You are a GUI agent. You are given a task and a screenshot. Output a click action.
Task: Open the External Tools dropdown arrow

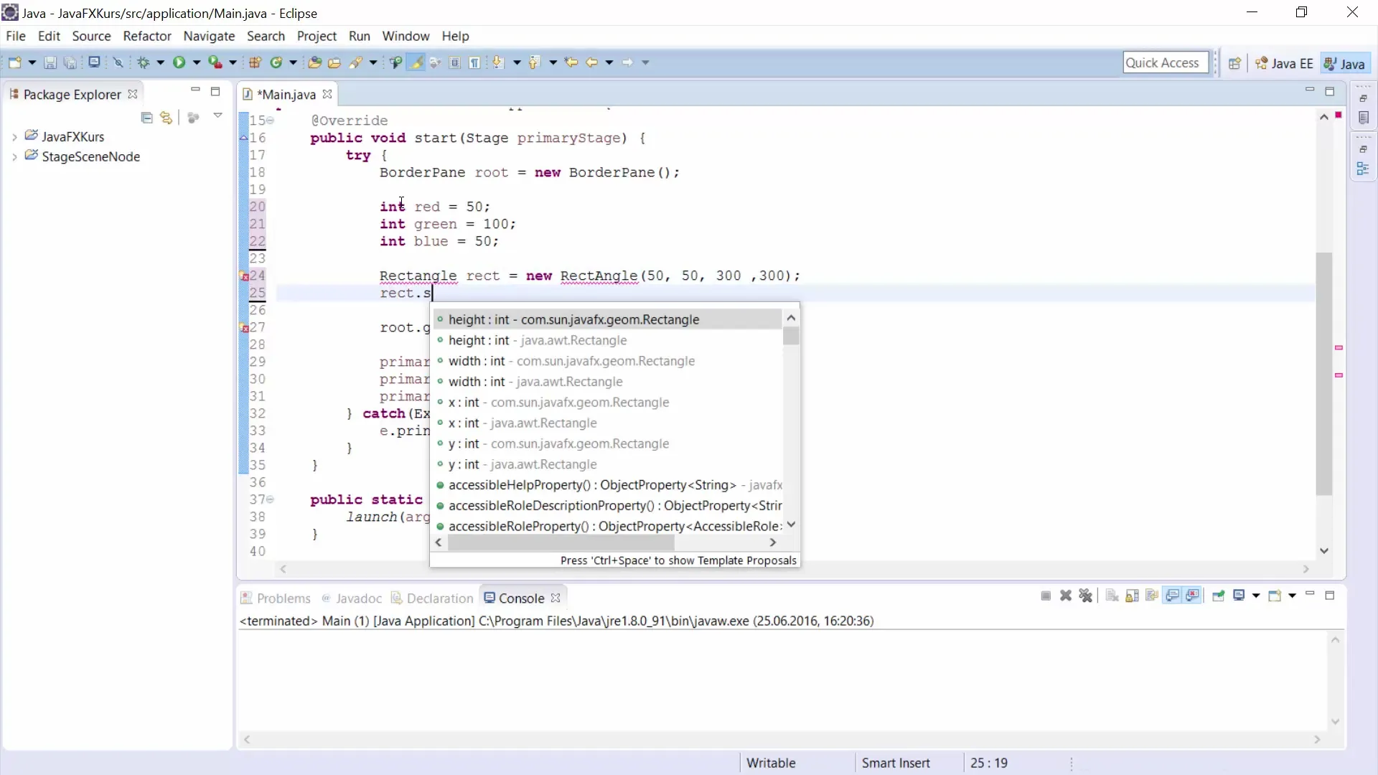pyautogui.click(x=233, y=63)
